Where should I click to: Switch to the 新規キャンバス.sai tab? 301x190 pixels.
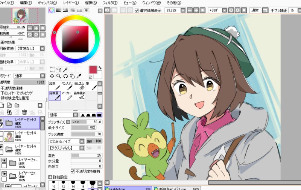point(176,188)
